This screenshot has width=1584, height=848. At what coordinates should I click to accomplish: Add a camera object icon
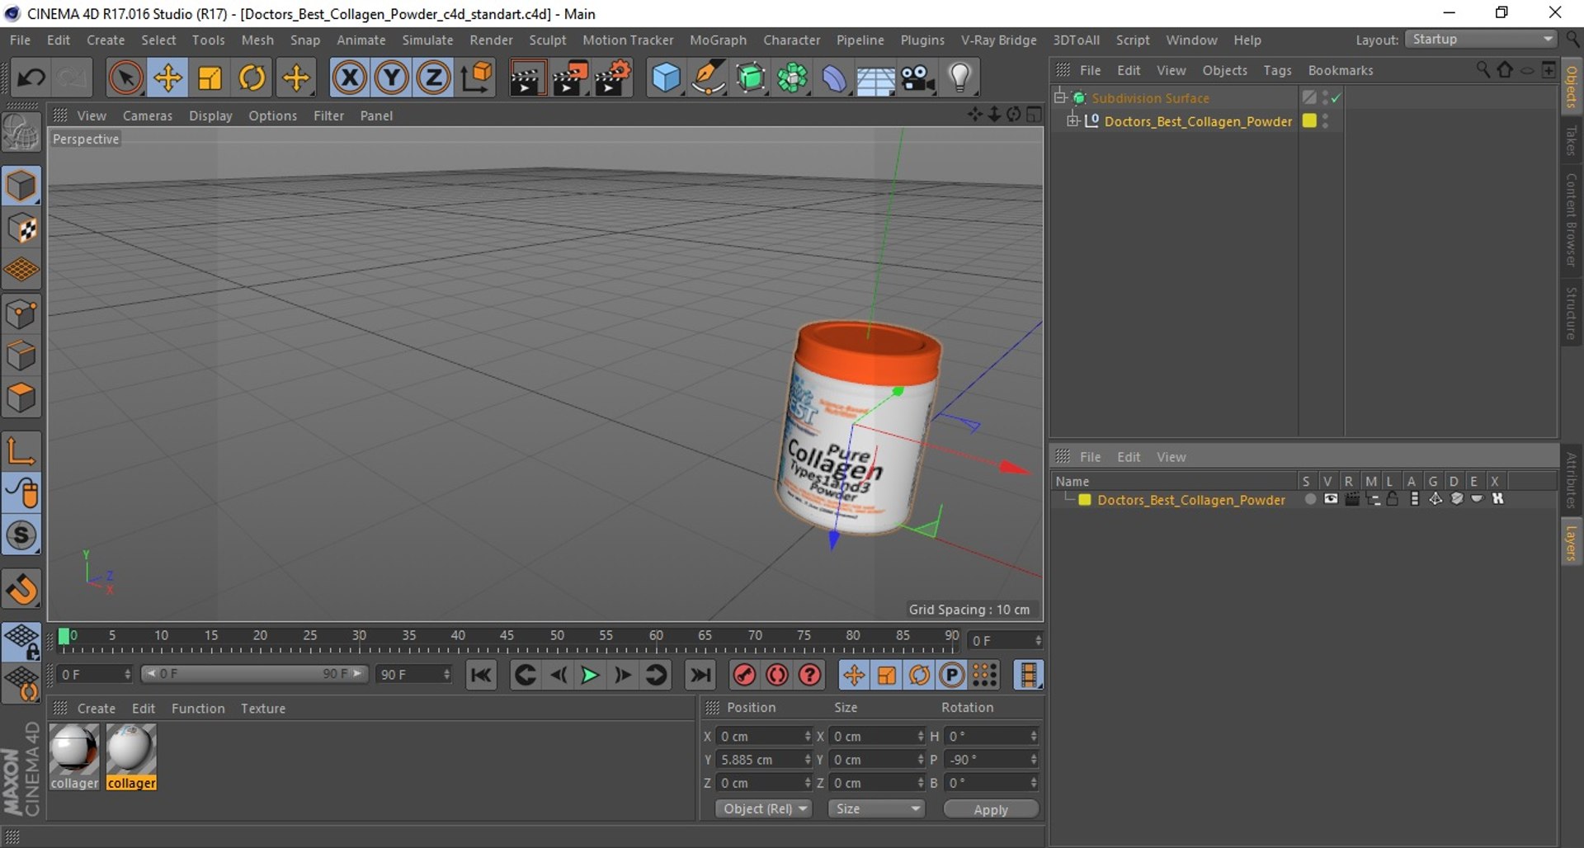click(x=917, y=78)
